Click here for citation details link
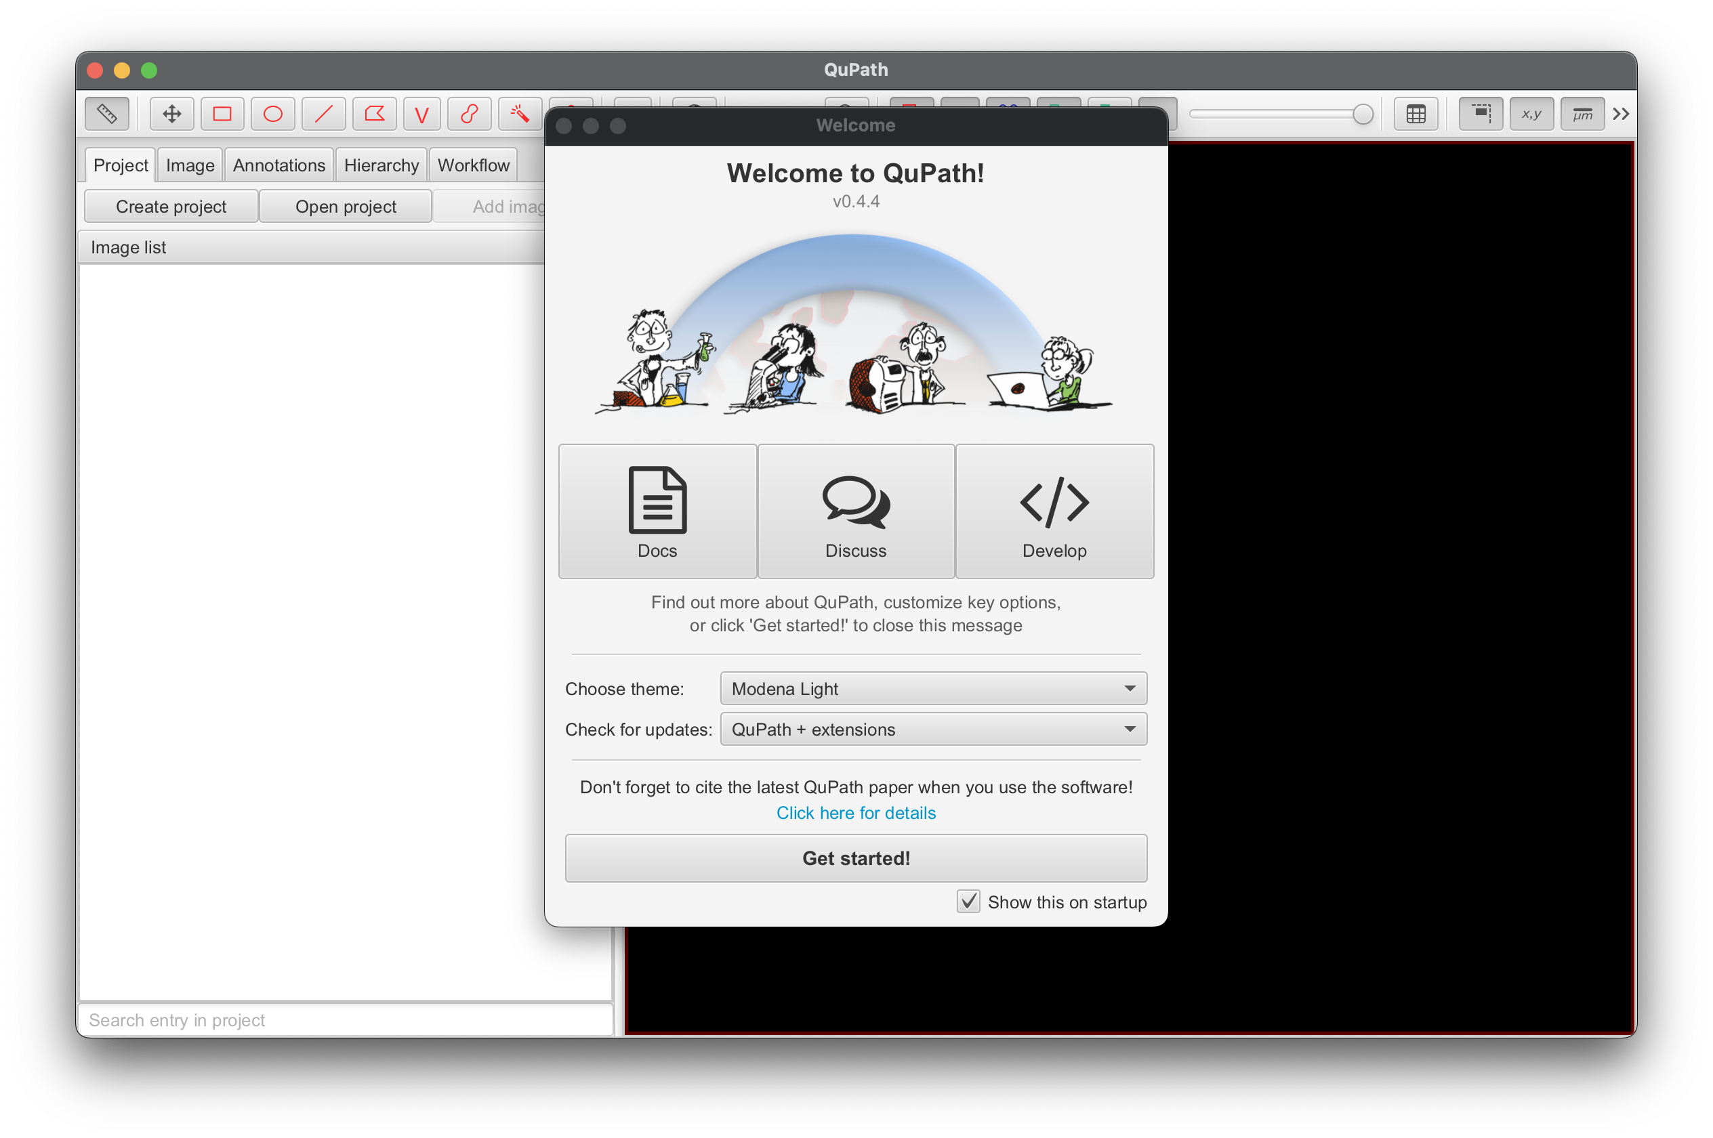 [854, 810]
